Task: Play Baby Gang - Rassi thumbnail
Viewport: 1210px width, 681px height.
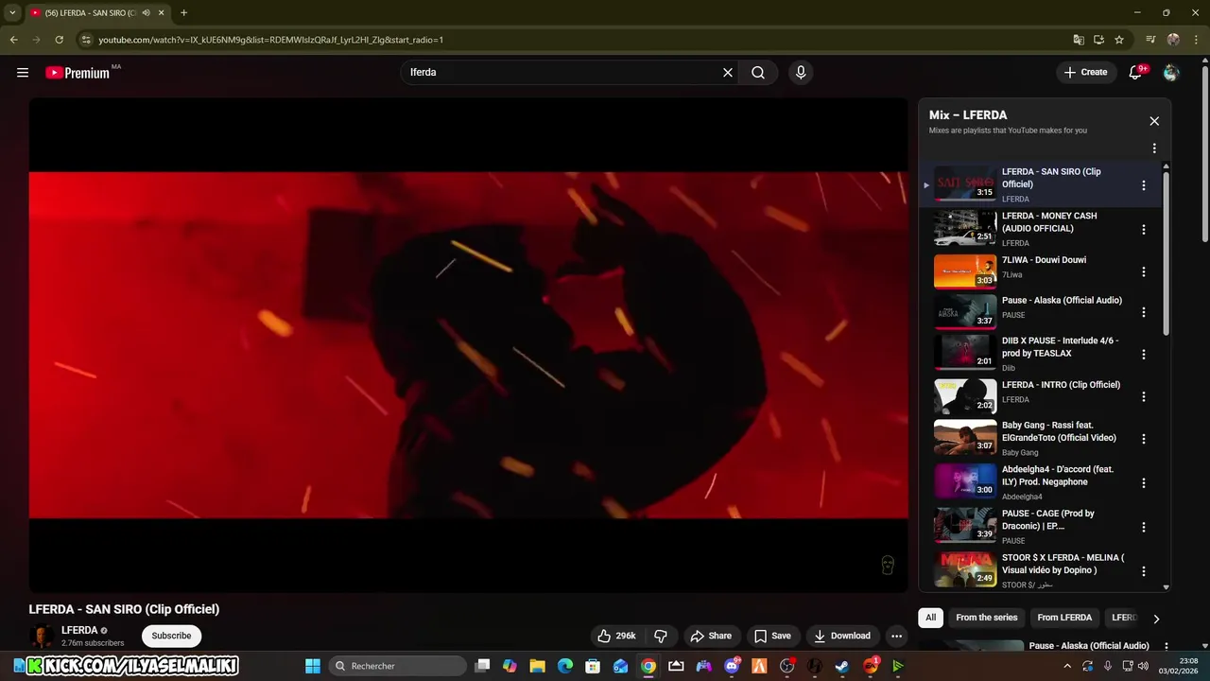Action: pos(965,438)
